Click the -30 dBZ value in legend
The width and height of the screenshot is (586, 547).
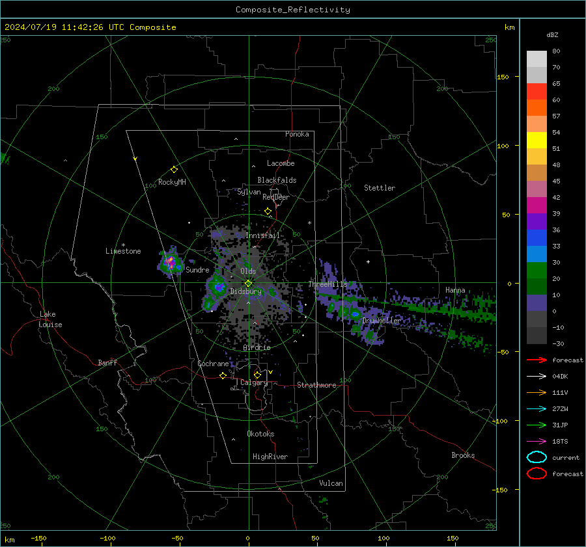pyautogui.click(x=558, y=344)
